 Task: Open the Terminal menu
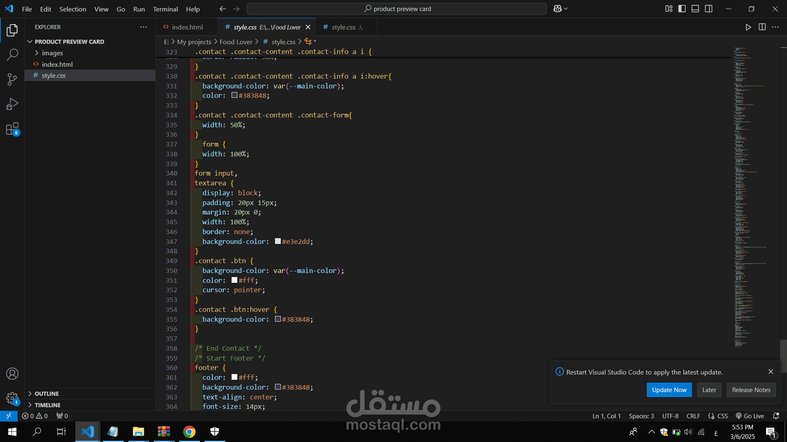pyautogui.click(x=165, y=9)
